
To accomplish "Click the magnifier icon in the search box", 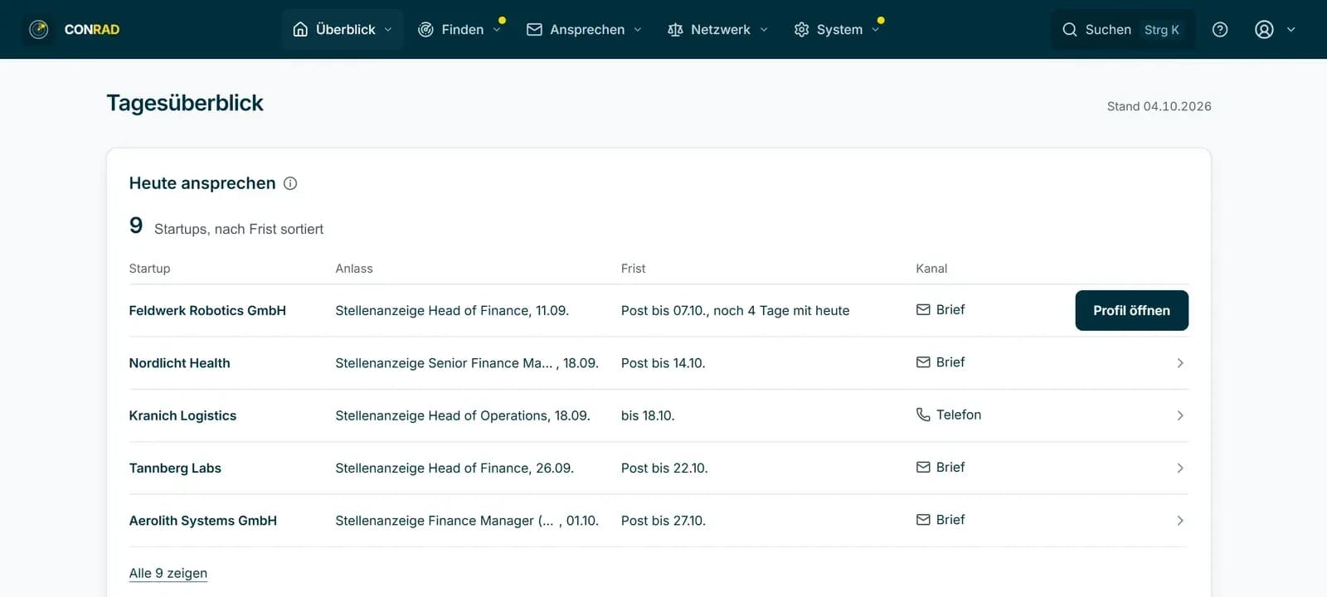I will coord(1070,29).
